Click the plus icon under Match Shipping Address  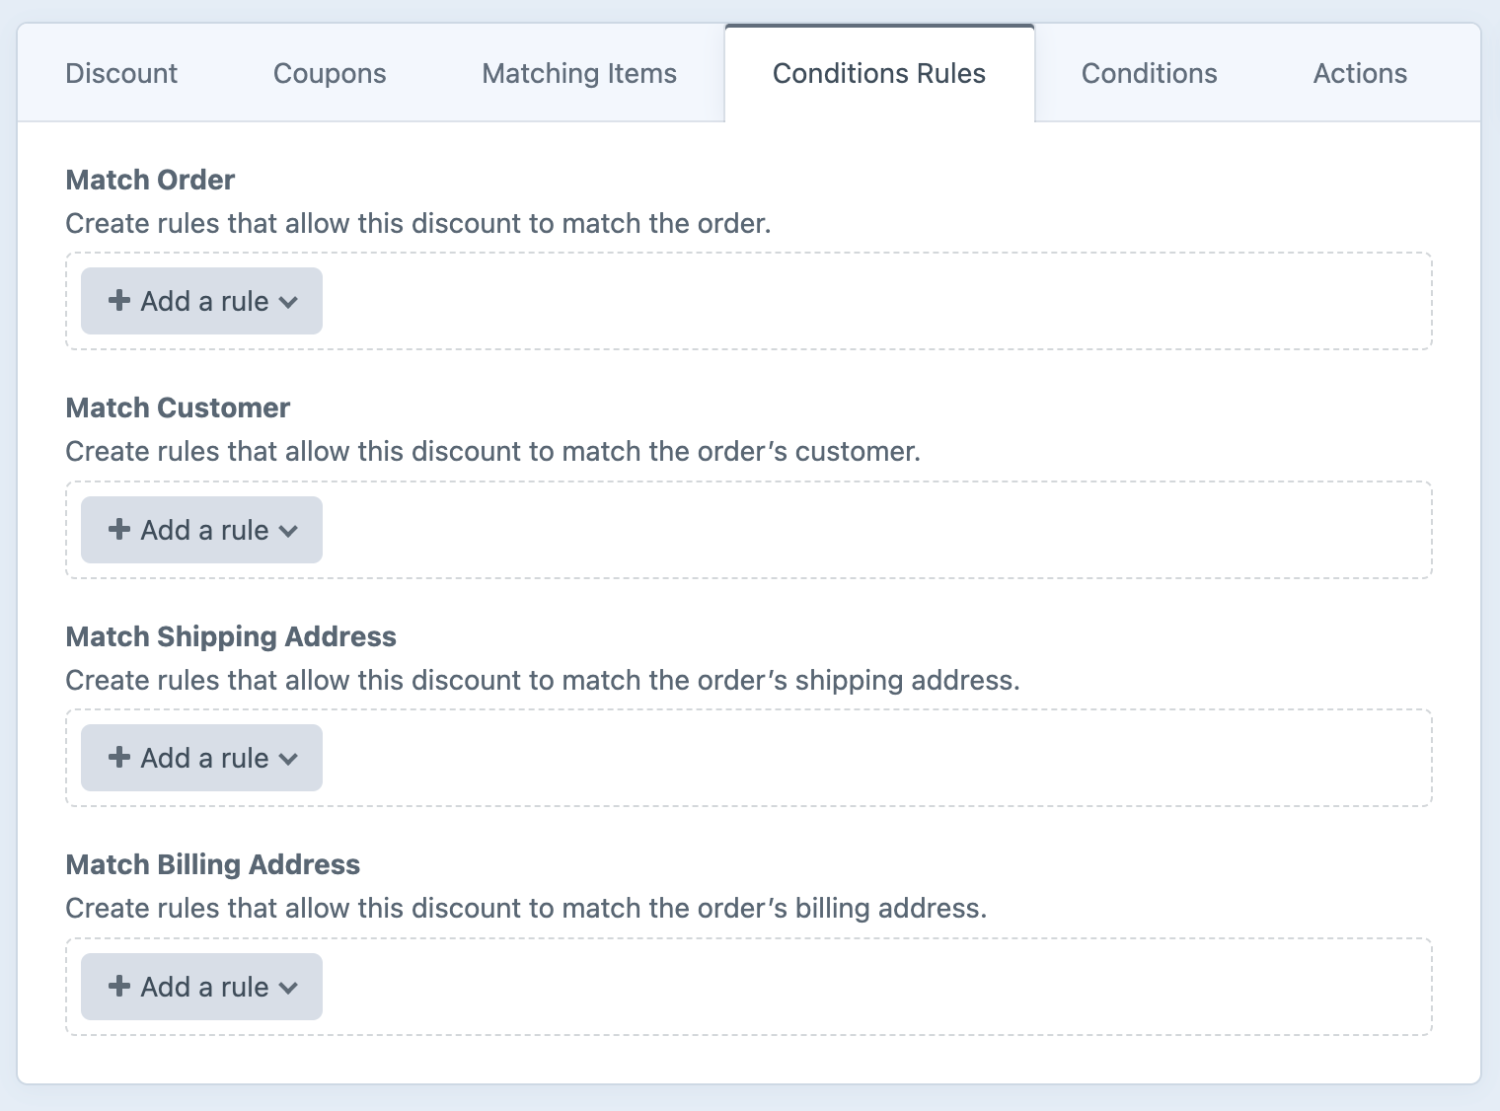118,758
